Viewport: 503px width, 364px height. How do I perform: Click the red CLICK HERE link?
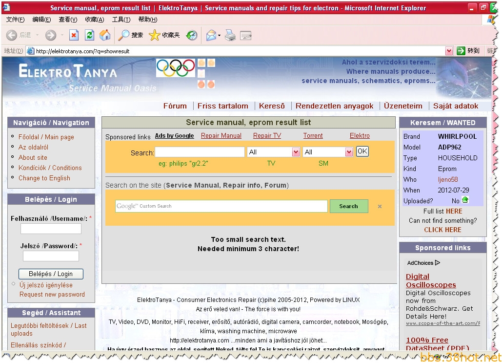[443, 230]
